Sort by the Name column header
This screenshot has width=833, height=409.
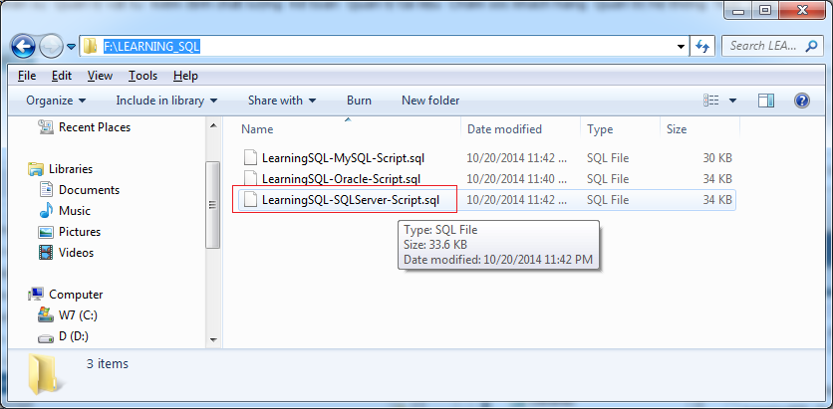tap(257, 129)
